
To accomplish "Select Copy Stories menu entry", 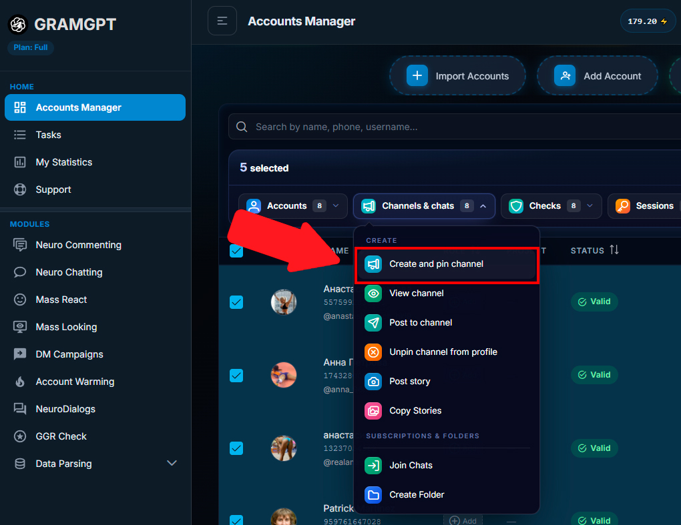I will pos(447,411).
